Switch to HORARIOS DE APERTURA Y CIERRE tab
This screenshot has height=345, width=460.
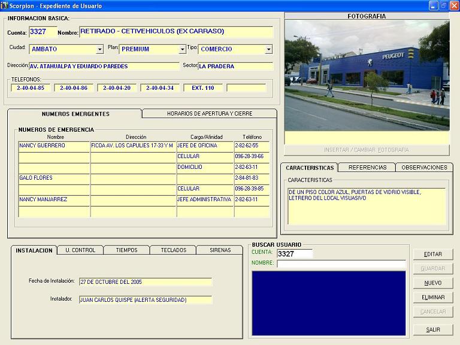tap(210, 114)
